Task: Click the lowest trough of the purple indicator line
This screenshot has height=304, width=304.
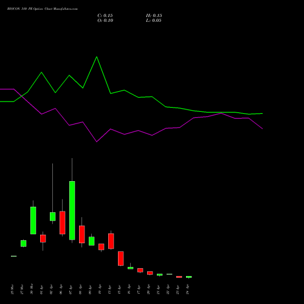Action: tap(97, 142)
